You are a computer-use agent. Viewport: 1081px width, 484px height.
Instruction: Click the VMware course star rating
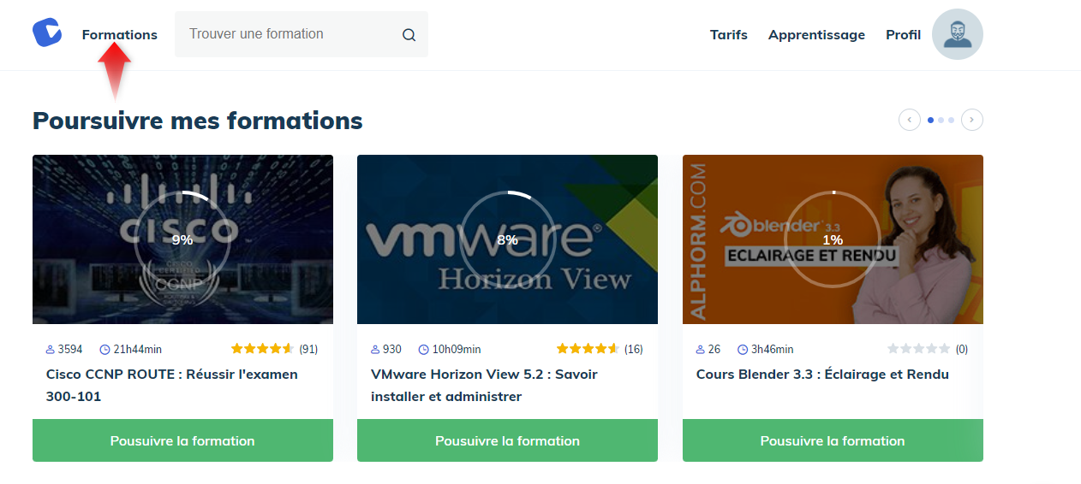tap(588, 349)
